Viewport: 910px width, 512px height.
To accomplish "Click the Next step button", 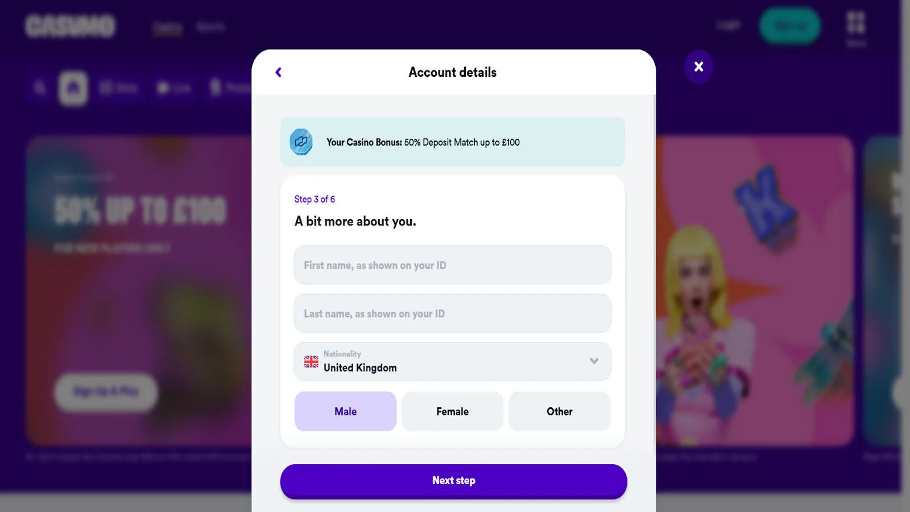I will tap(454, 481).
